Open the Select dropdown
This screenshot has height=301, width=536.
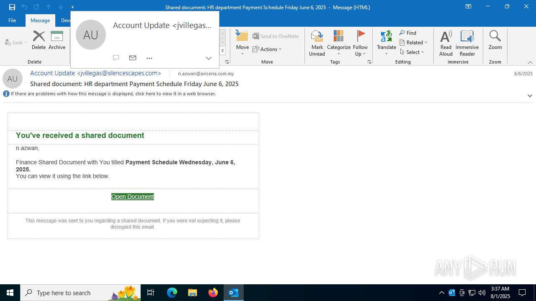[412, 52]
